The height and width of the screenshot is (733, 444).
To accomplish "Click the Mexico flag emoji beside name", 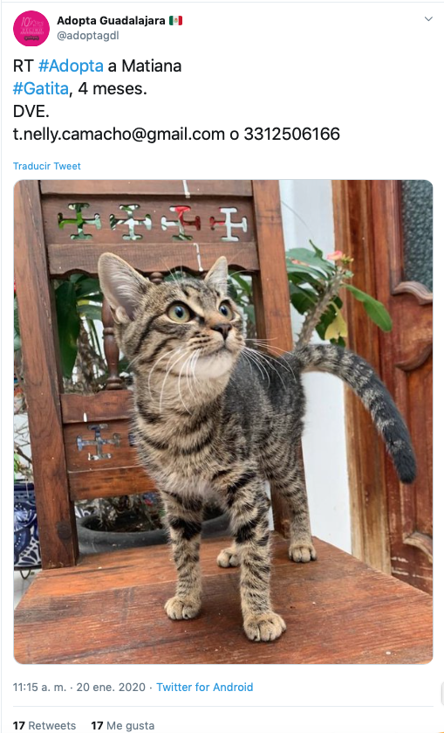I will [175, 21].
